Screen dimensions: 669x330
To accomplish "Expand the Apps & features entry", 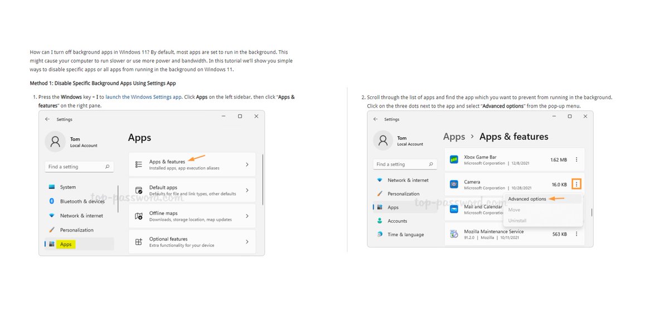I will 192,164.
